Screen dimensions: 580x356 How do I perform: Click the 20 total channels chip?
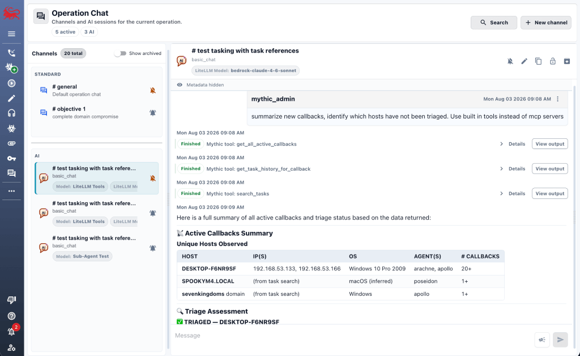(73, 53)
